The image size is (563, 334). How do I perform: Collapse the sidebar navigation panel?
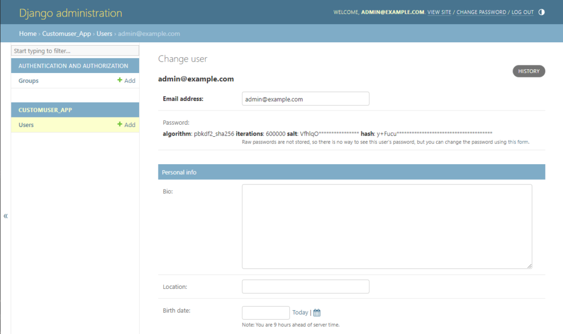point(5,216)
